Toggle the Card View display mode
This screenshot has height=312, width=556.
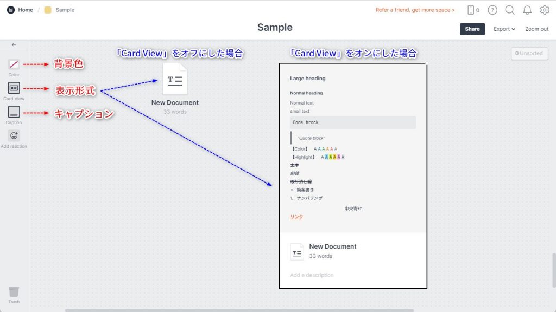(14, 88)
